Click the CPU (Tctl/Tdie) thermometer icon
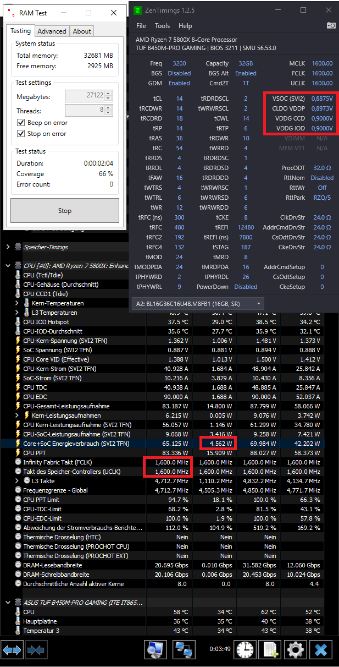The image size is (339, 667). pos(19,275)
